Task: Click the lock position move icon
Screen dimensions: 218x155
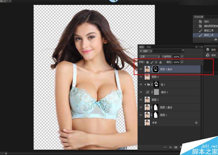Action: tap(156, 62)
